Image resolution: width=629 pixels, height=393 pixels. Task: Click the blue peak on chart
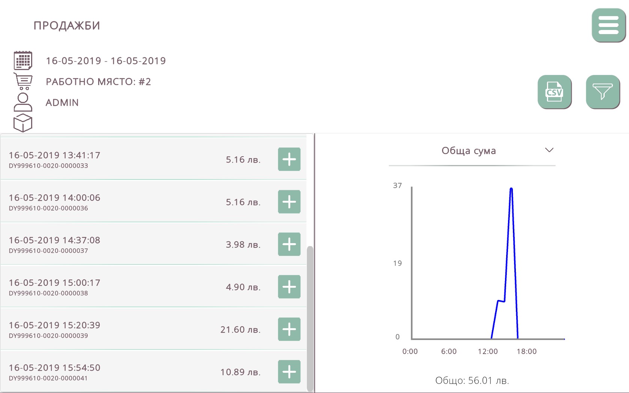(x=511, y=189)
